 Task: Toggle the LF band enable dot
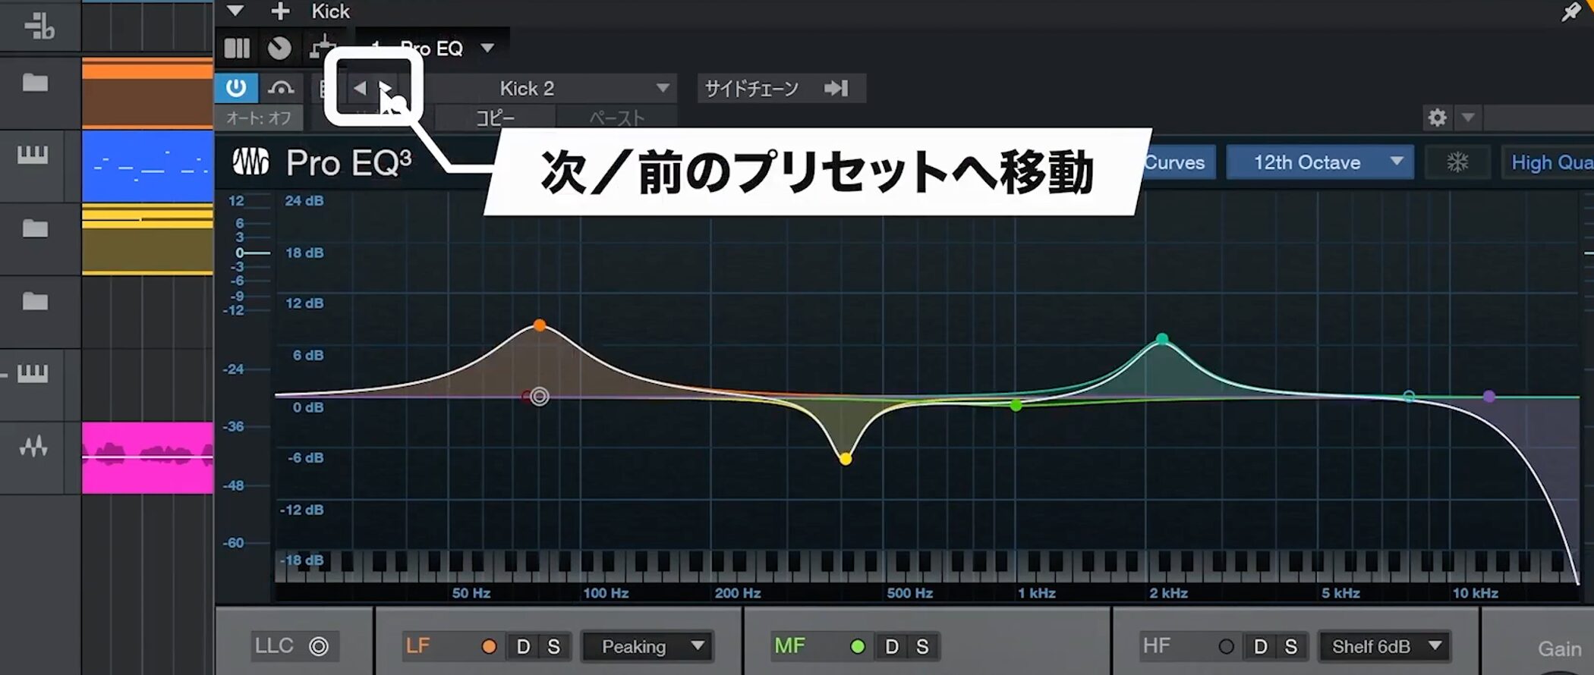pyautogui.click(x=489, y=646)
